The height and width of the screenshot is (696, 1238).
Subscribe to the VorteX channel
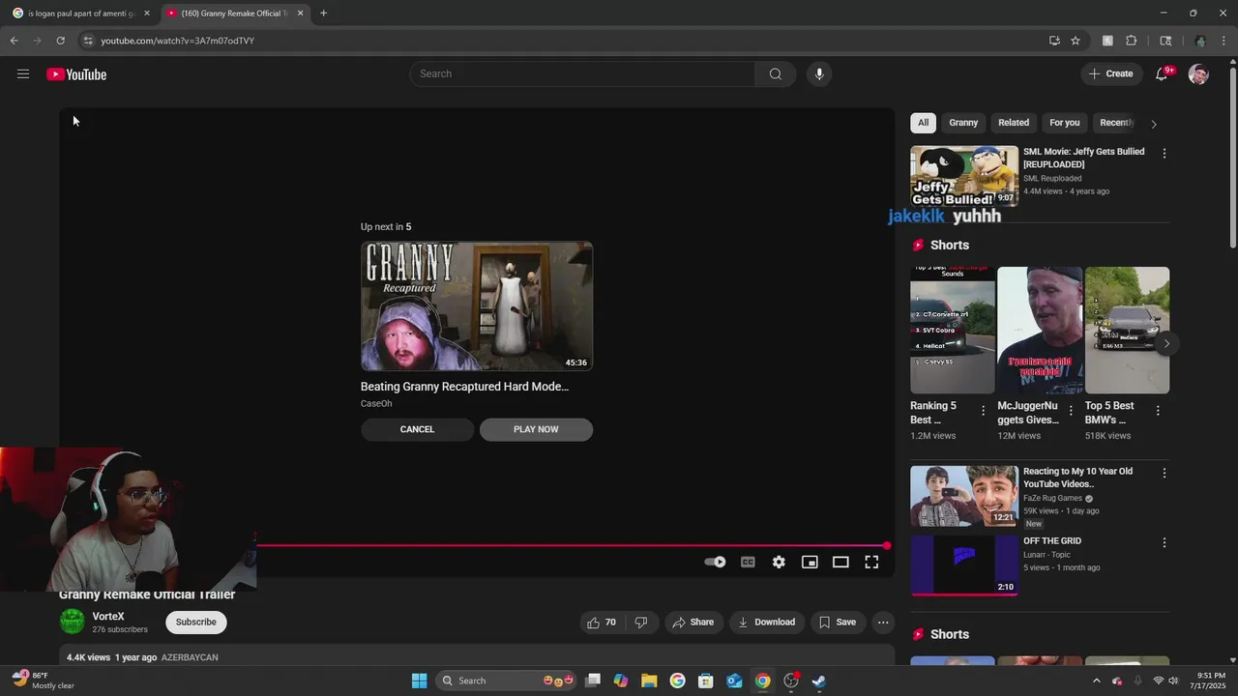[196, 623]
